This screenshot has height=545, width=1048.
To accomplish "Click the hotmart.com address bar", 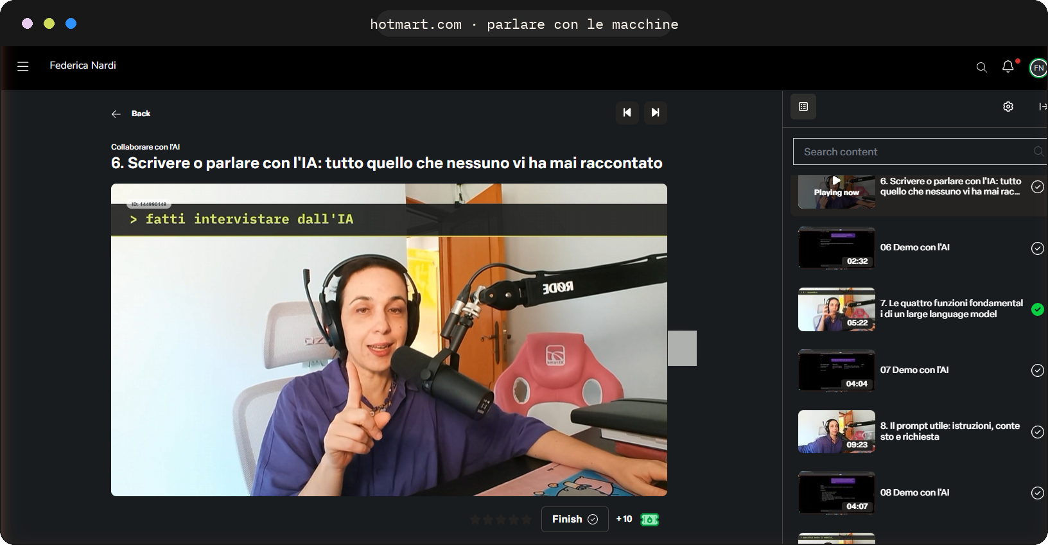I will tap(524, 24).
